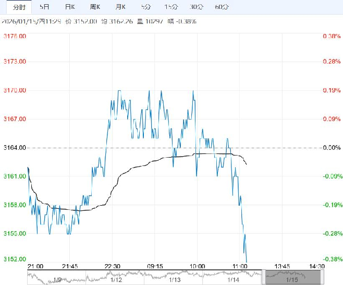Click the 22:30 time axis label
Viewport: 343px width, 285px height.
point(113,266)
